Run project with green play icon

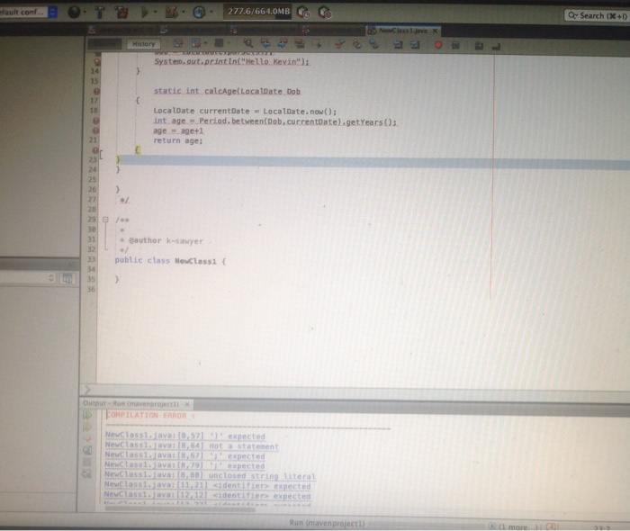pos(144,13)
